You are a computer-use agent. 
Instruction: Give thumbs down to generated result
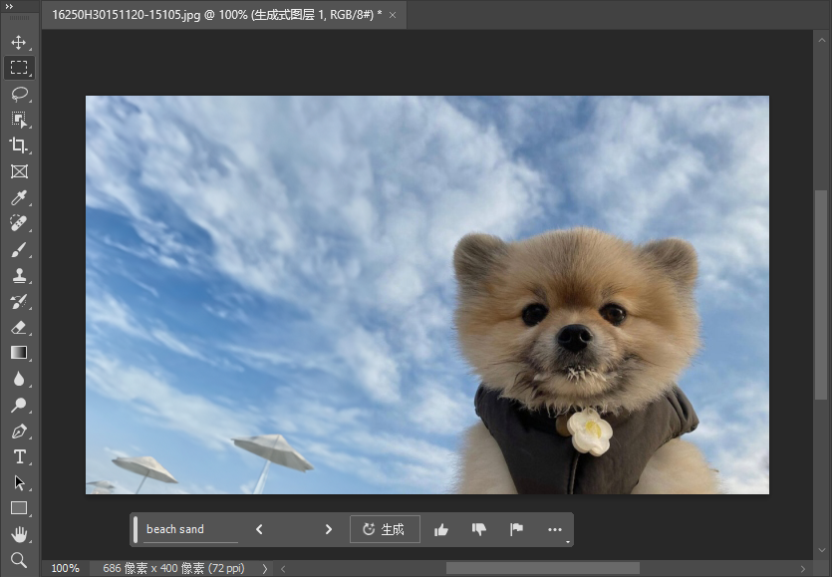click(479, 530)
